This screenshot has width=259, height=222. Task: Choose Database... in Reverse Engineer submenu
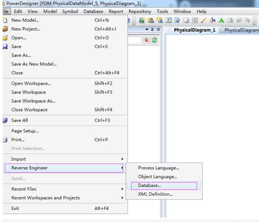click(x=164, y=185)
